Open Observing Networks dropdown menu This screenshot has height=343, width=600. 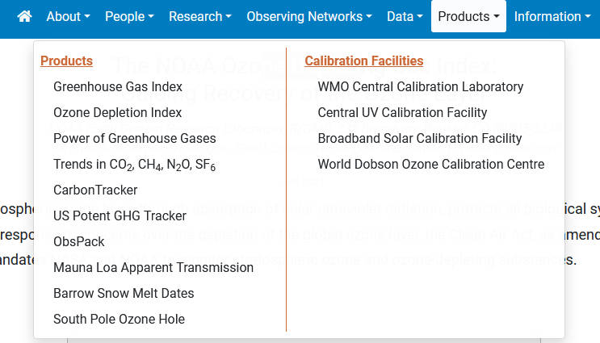click(309, 16)
